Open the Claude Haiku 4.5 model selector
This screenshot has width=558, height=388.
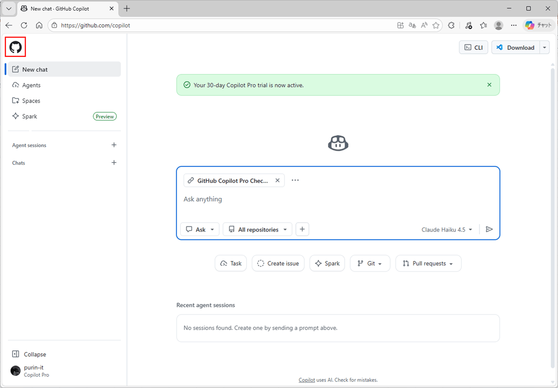(446, 229)
